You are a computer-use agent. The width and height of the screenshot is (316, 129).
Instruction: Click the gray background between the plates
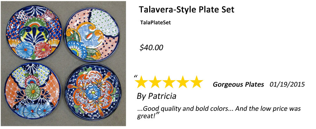(x=62, y=61)
